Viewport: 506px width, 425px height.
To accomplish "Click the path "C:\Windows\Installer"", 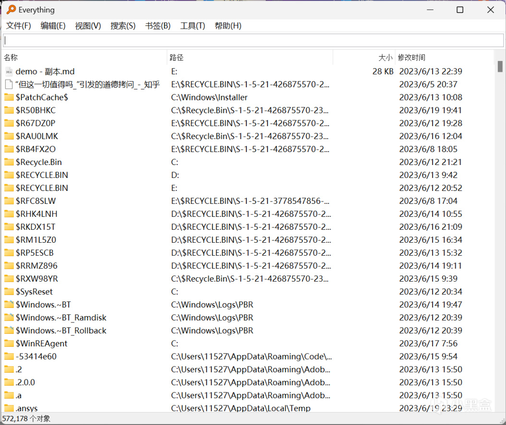I will coord(209,97).
